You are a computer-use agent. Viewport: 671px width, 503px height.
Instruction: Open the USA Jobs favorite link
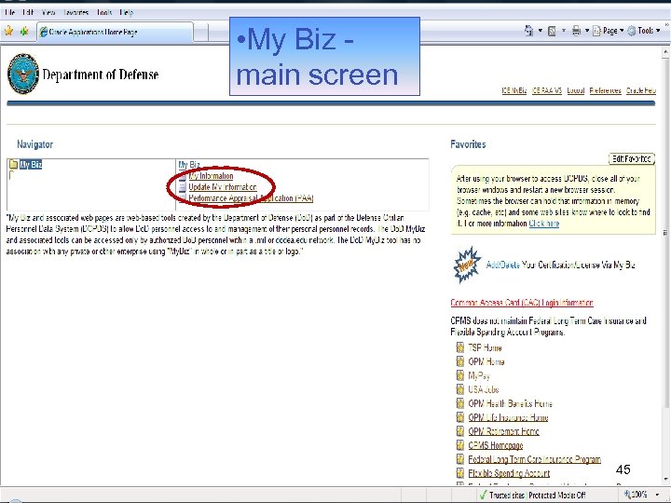coord(484,389)
